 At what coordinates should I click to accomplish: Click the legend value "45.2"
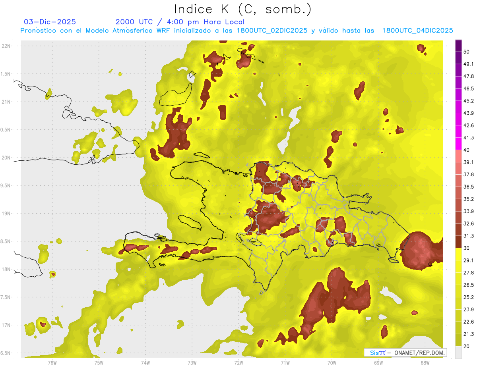[469, 100]
